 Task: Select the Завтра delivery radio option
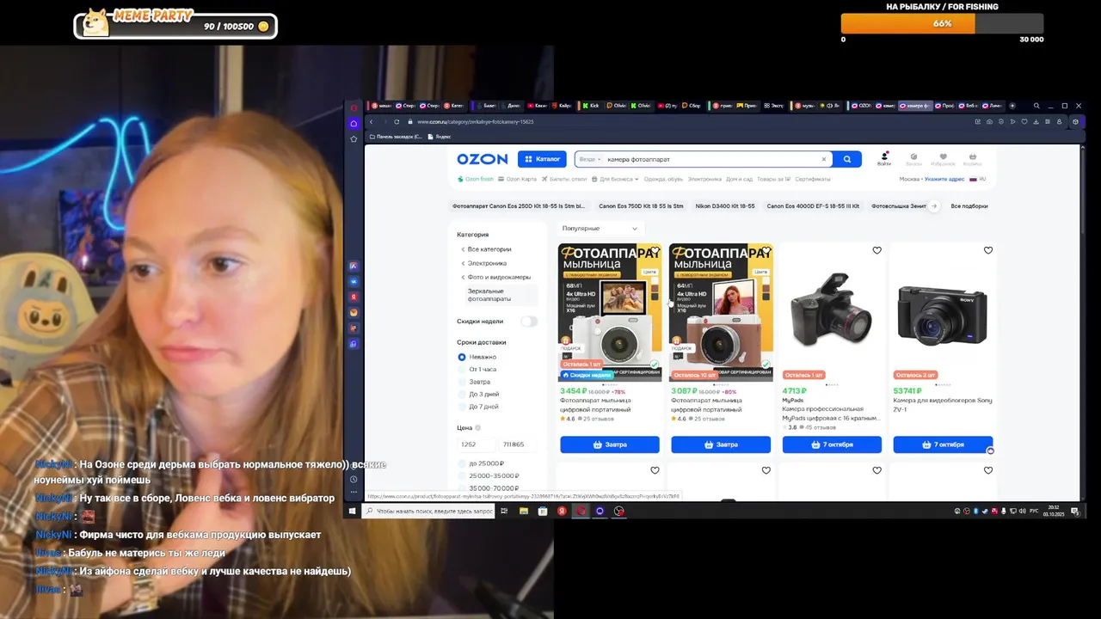tap(462, 382)
